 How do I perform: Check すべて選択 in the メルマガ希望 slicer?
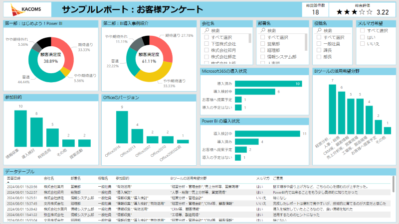pyautogui.click(x=363, y=30)
